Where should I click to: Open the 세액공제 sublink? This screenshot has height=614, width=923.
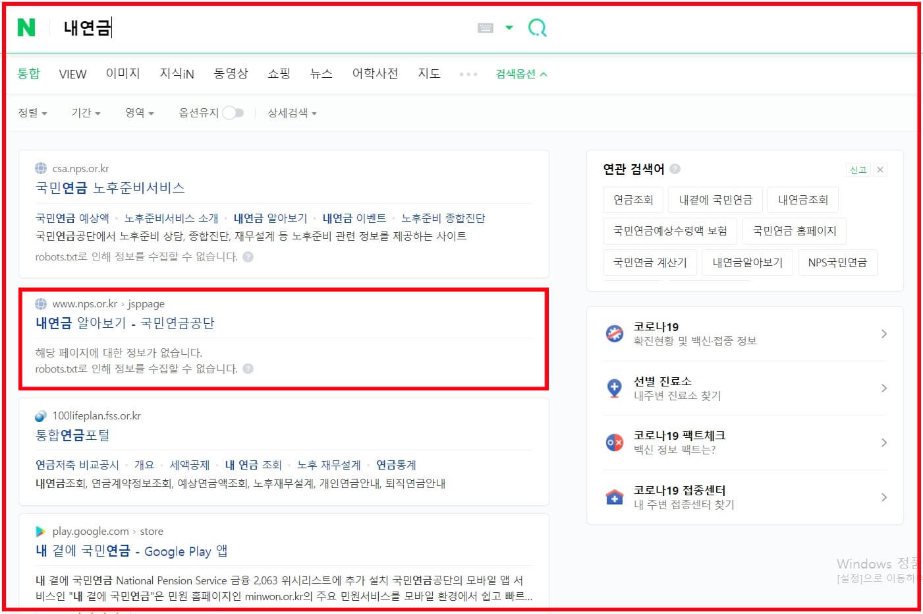[x=190, y=465]
